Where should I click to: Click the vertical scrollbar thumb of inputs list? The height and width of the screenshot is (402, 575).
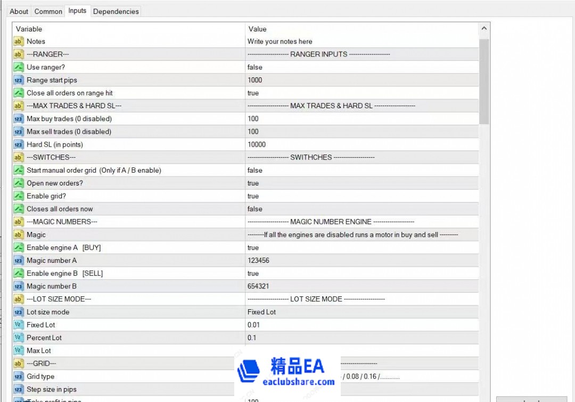[484, 80]
